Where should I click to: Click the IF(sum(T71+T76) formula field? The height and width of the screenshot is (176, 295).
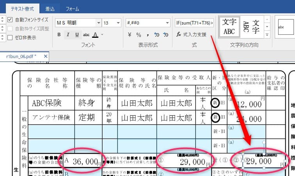pyautogui.click(x=194, y=23)
